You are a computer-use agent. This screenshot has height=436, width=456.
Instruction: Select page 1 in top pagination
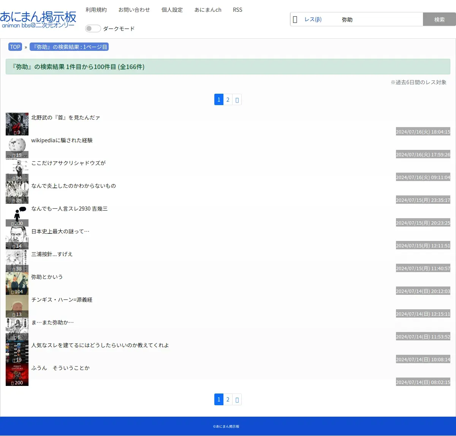(219, 99)
